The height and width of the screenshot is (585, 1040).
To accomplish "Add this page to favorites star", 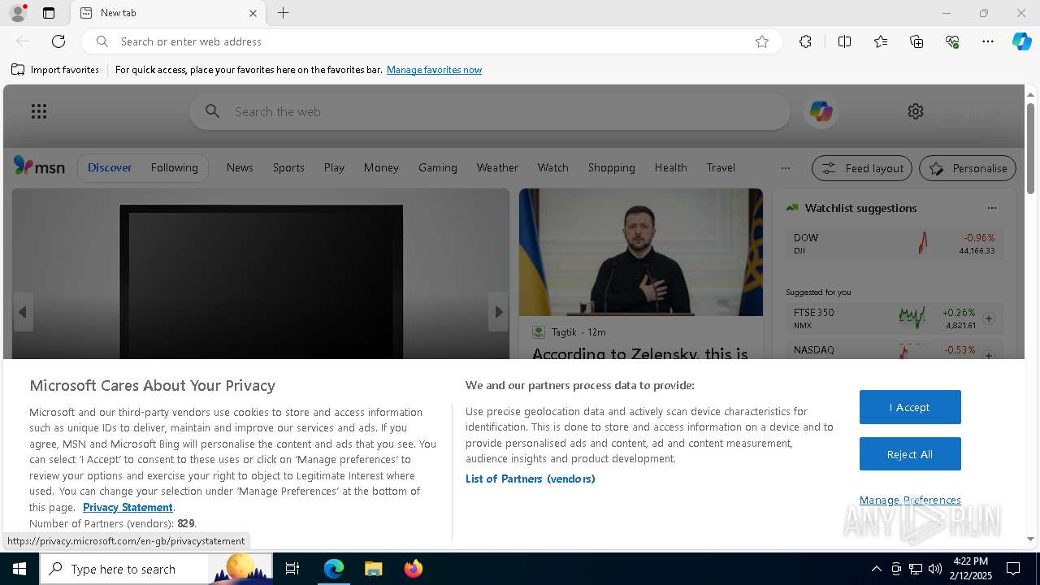I will pyautogui.click(x=762, y=41).
